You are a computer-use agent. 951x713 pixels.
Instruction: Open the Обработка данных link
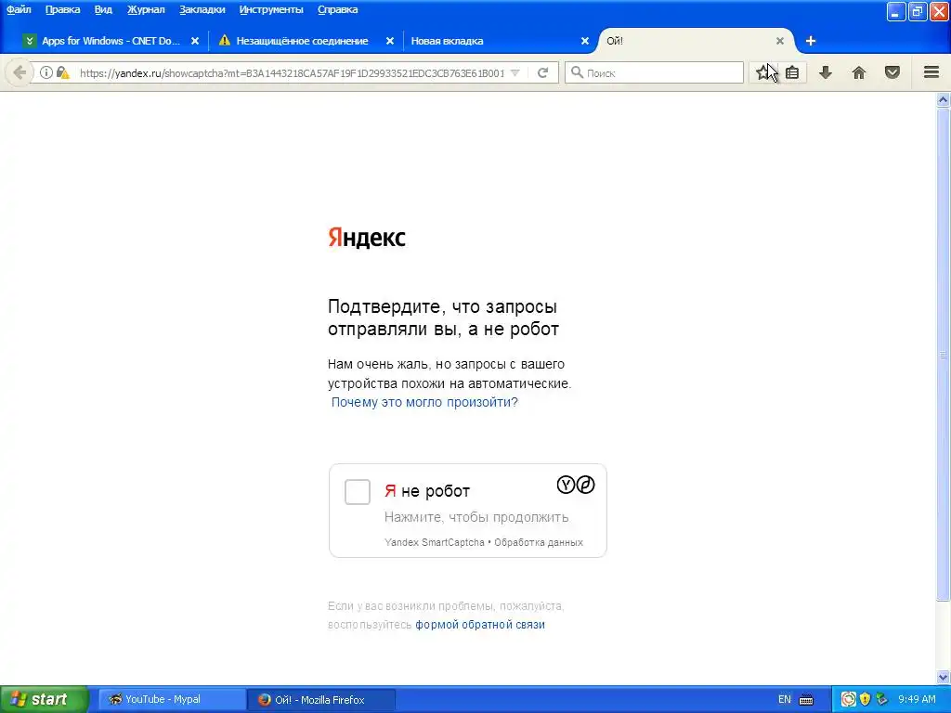539,542
